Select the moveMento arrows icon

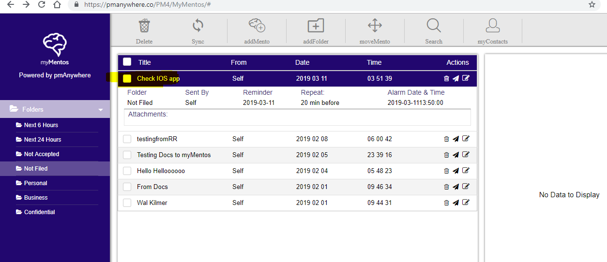(375, 26)
